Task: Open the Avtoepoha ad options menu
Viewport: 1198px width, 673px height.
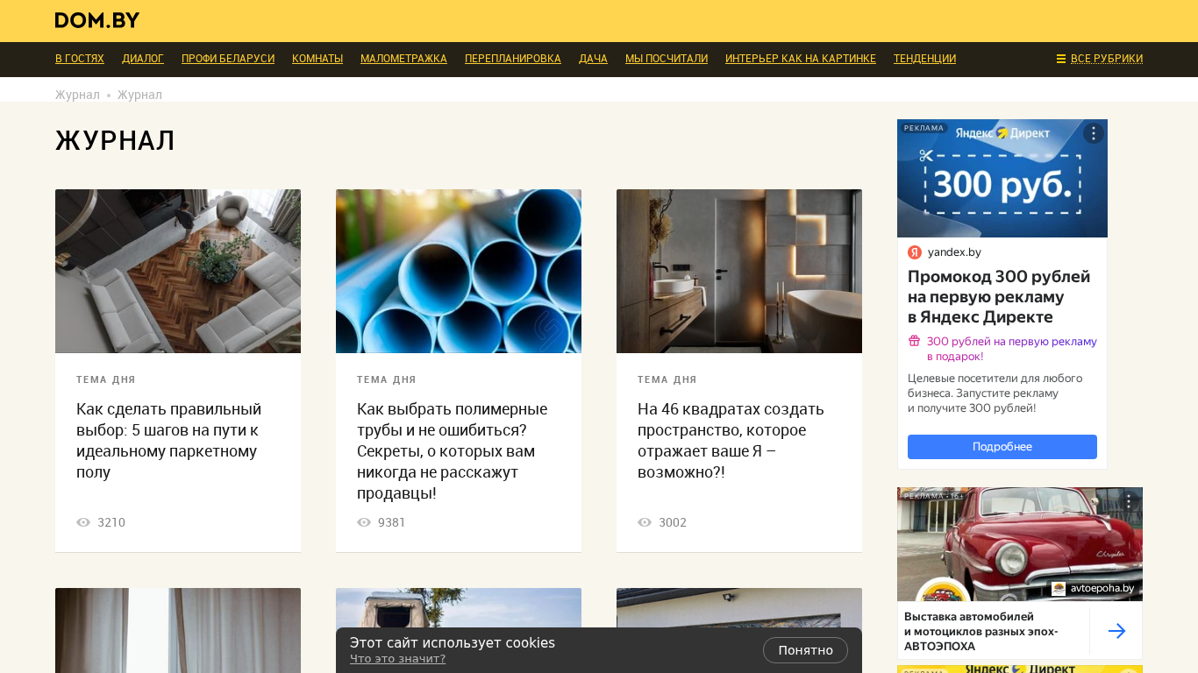Action: (1129, 501)
